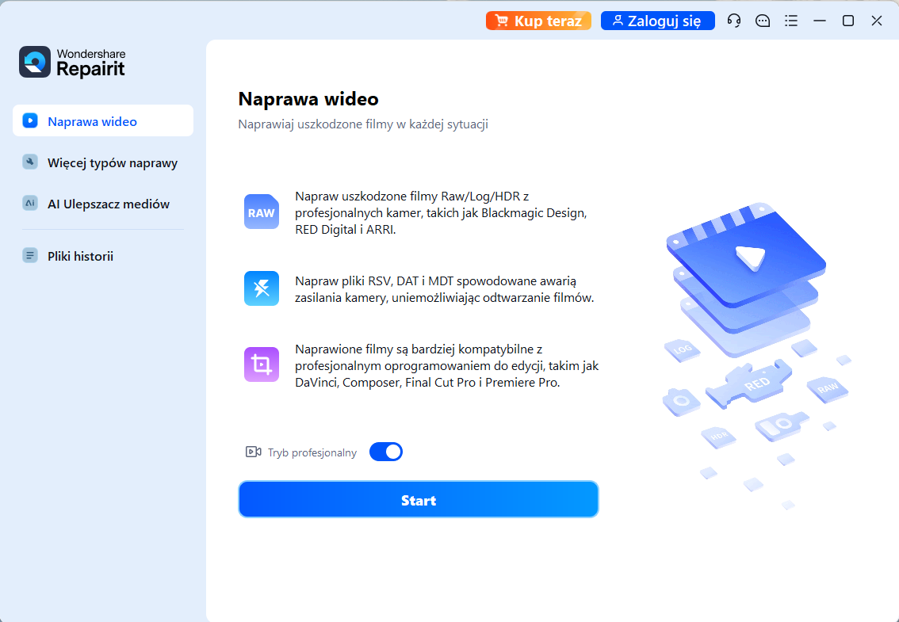Click the Tryb profesjonalny label
Image resolution: width=899 pixels, height=622 pixels.
click(312, 452)
